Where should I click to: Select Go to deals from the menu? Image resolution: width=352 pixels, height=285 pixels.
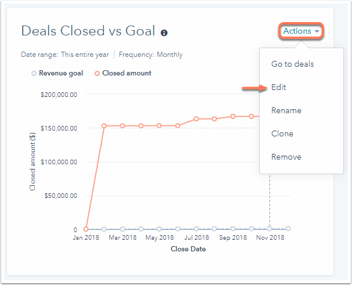click(x=292, y=64)
